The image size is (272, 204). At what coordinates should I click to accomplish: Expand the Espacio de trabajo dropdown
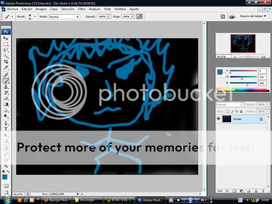pyautogui.click(x=253, y=16)
